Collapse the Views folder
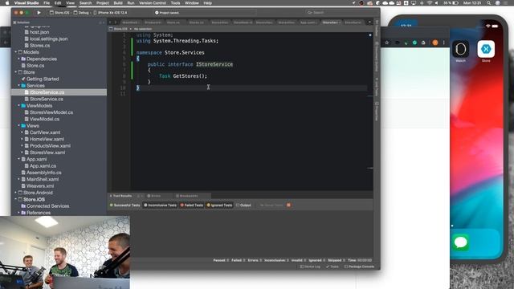Screen dimensions: 514x289 tap(18, 126)
